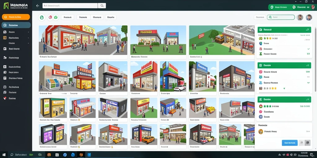Toggle the checkmark beside the second panel's star rating
This screenshot has height=158, width=317.
click(284, 88)
